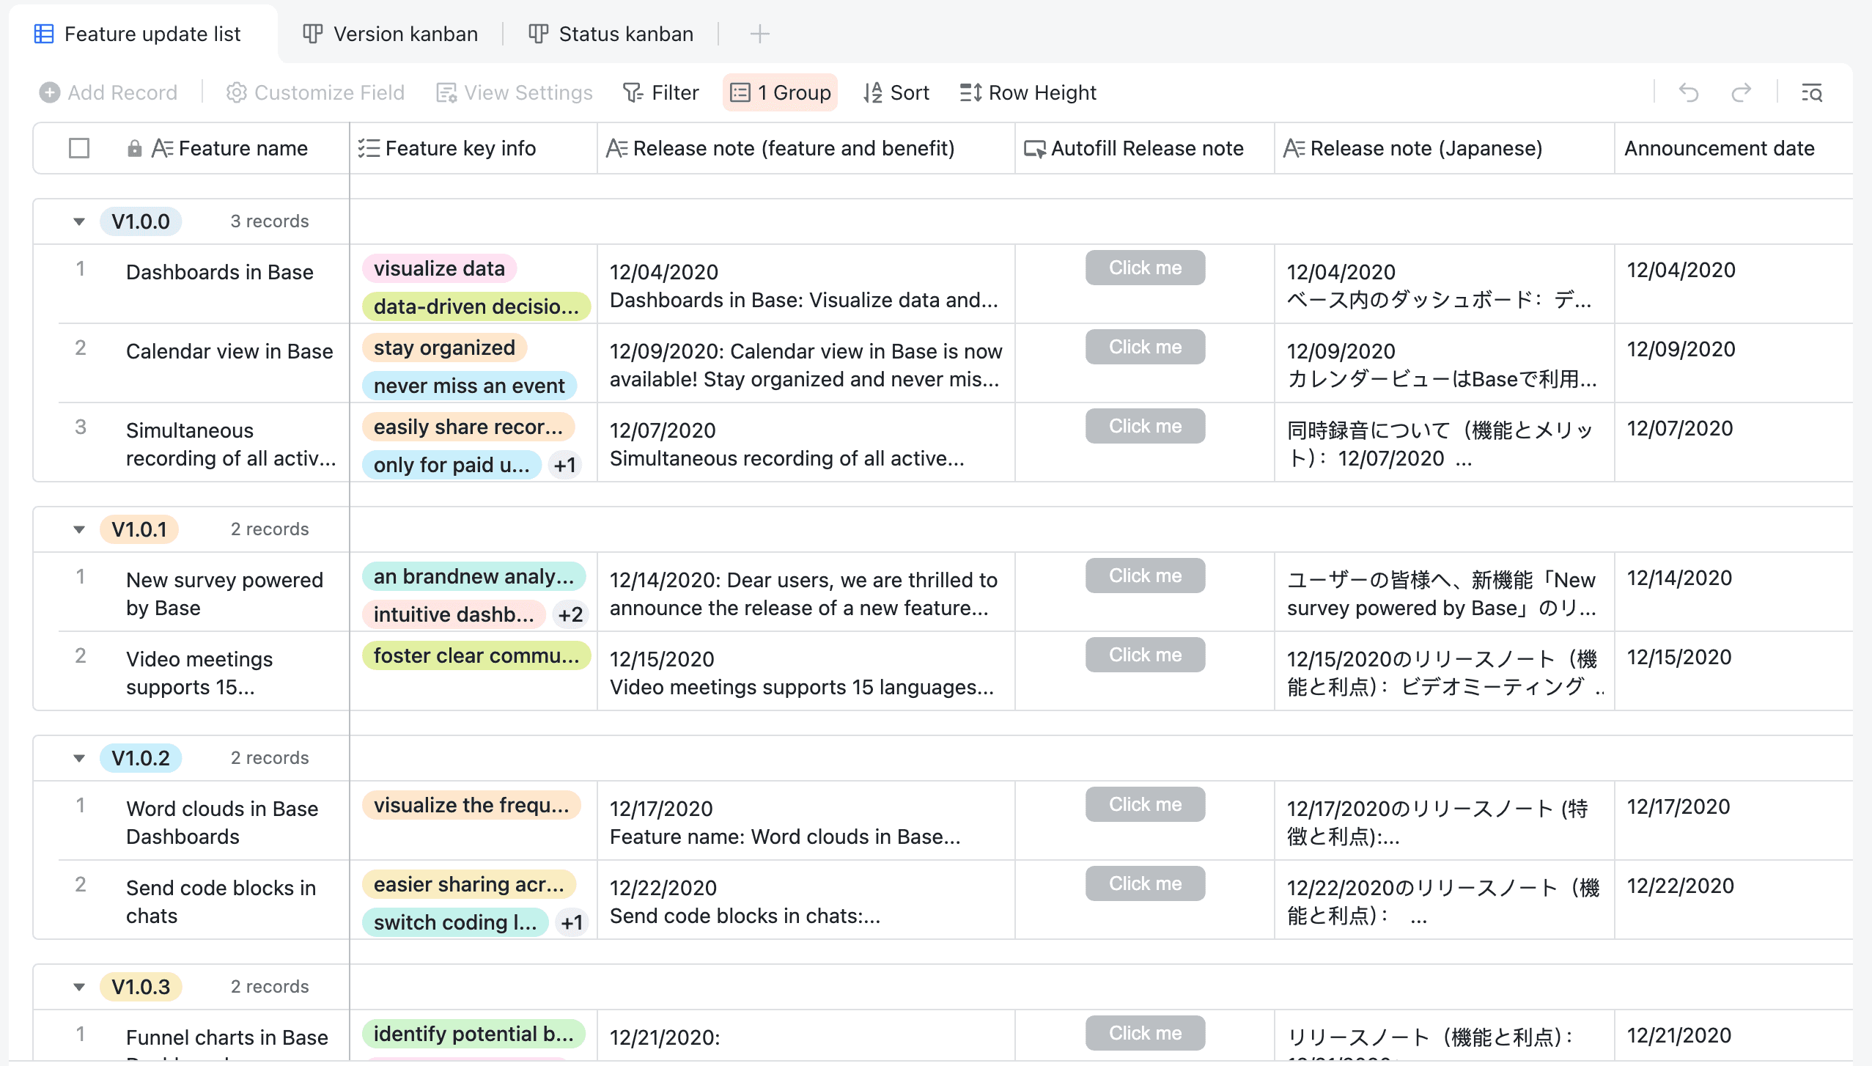
Task: Tick the select-all checkbox in header
Action: pos(79,149)
